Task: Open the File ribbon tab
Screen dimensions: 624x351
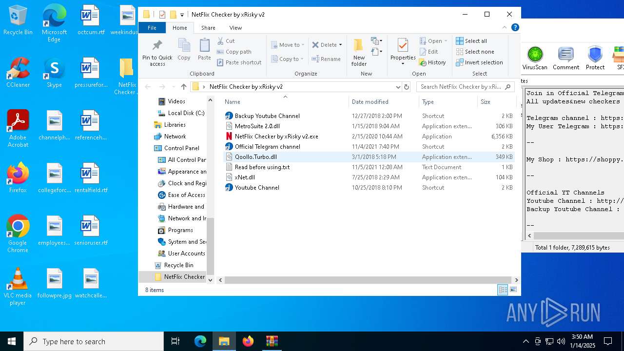Action: [x=152, y=28]
